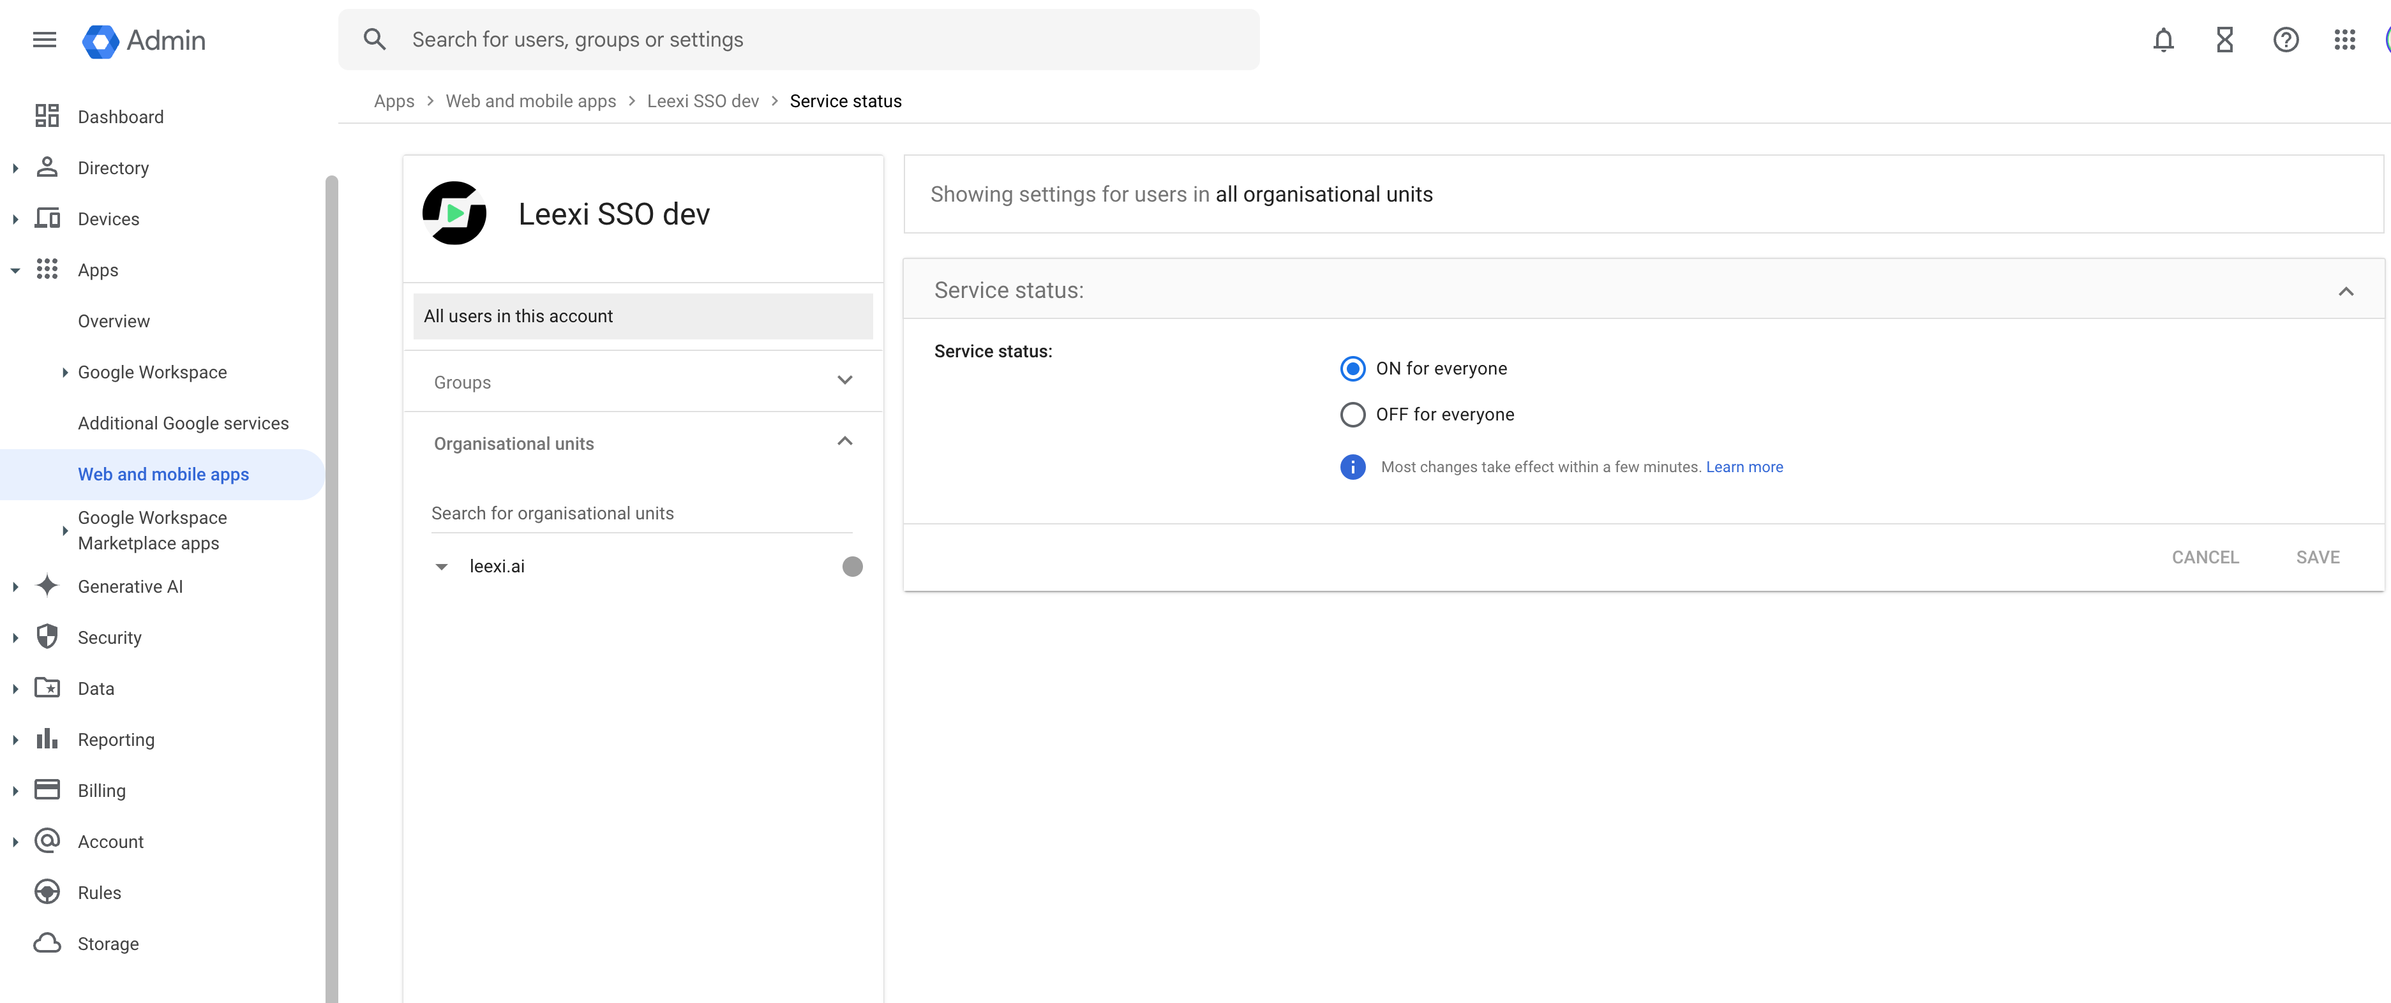2391x1003 pixels.
Task: Click the Service status breadcrumb text
Action: (x=846, y=101)
